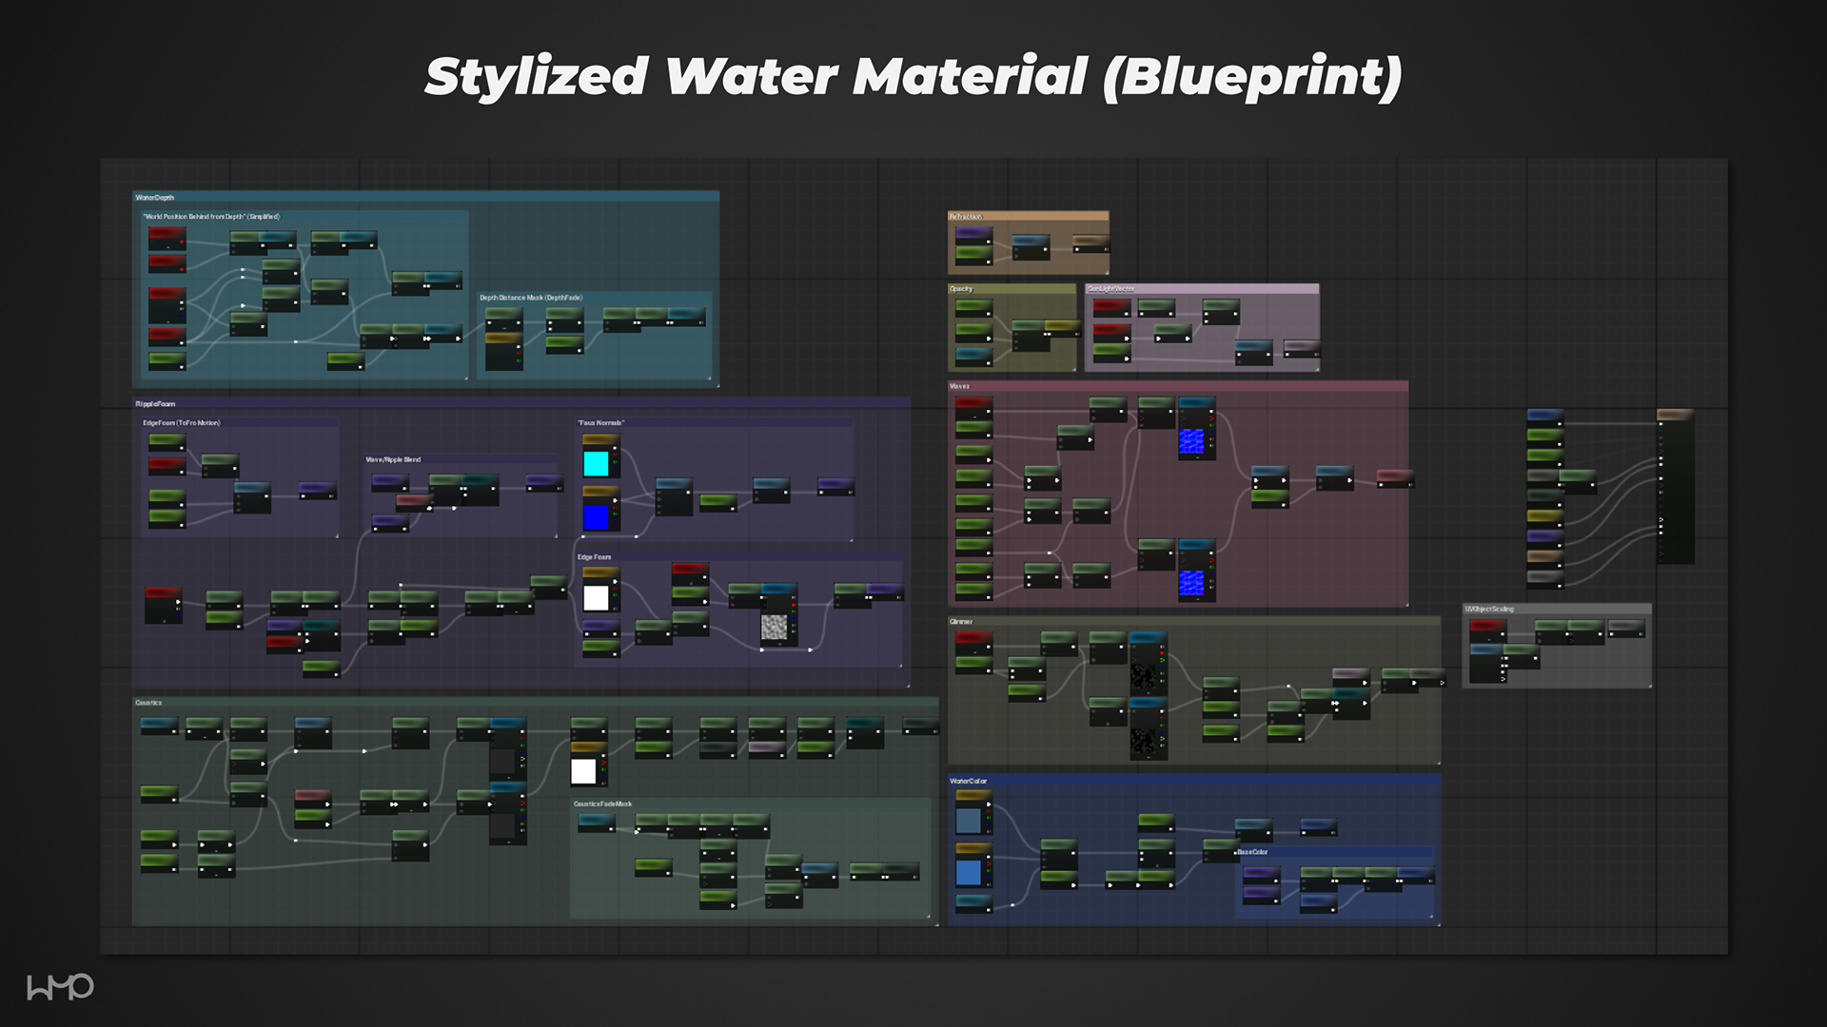Click the Waves comment box header
Image resolution: width=1827 pixels, height=1027 pixels.
tap(960, 386)
